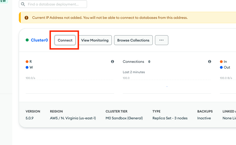Click the green status dot beside Cluster0
The image size is (236, 145).
27,40
